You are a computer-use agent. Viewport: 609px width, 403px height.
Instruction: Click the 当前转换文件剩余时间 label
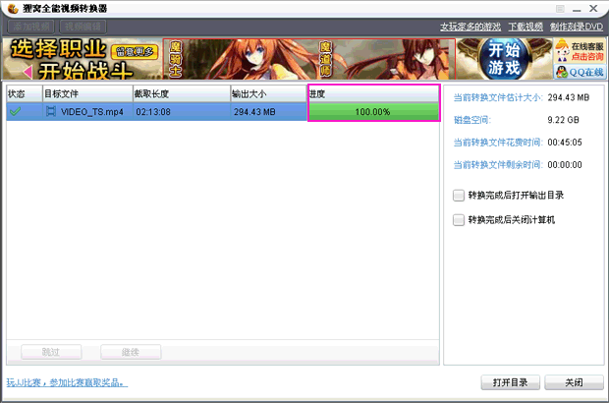(498, 165)
